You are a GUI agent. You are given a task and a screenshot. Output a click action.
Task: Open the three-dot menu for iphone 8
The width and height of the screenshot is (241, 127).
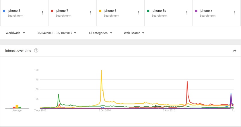coord(43,13)
